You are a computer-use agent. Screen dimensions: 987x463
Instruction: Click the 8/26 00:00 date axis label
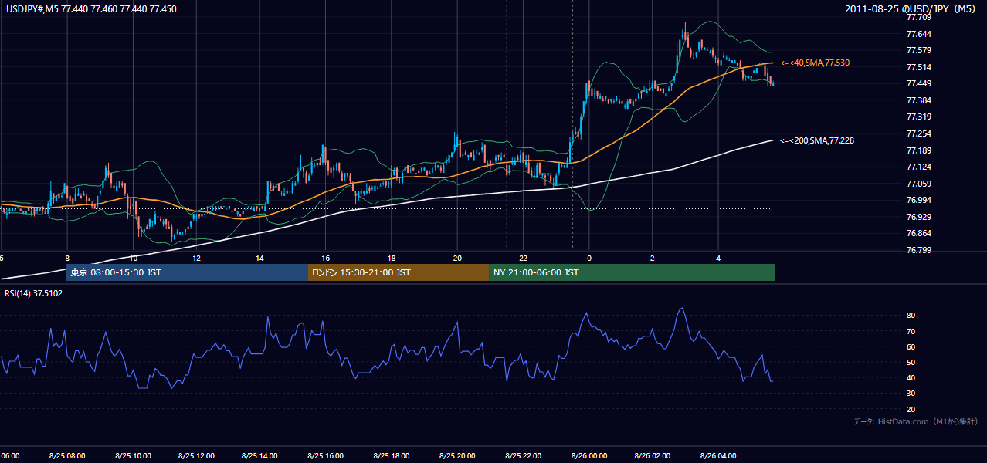(x=590, y=456)
